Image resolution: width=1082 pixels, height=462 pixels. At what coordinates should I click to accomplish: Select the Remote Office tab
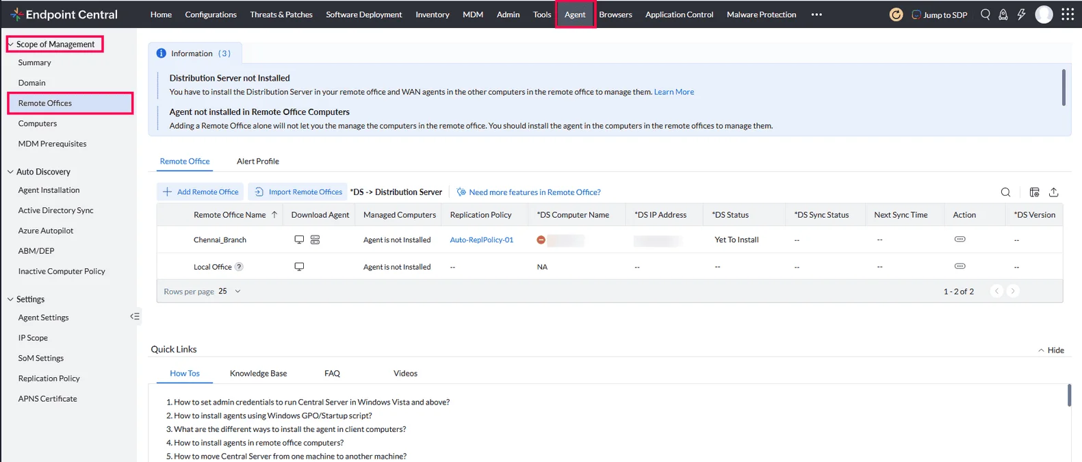coord(185,162)
